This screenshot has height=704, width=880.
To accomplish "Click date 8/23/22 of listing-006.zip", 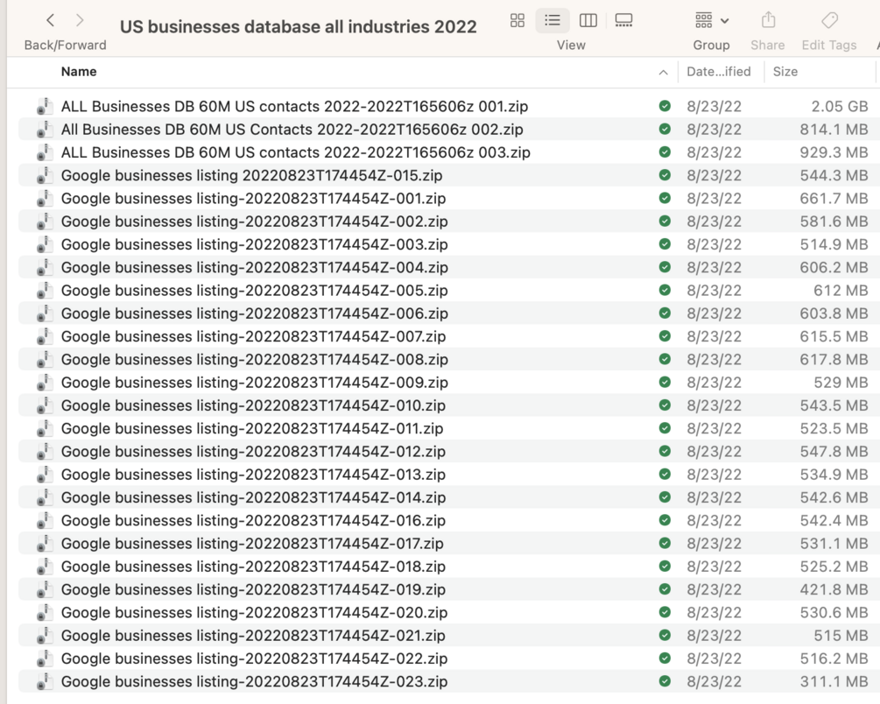I will (x=714, y=313).
